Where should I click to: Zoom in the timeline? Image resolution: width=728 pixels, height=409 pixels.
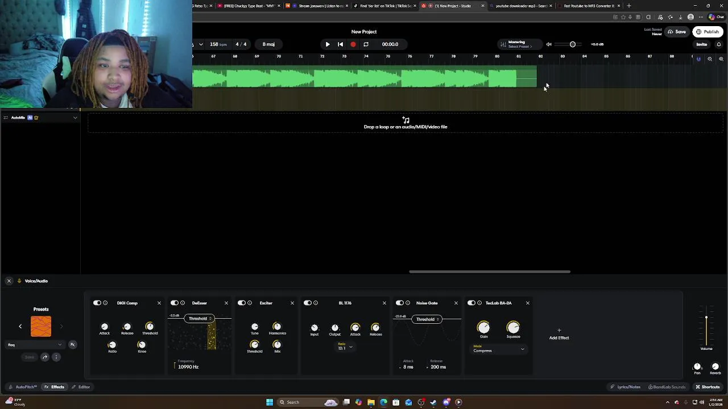click(x=721, y=59)
